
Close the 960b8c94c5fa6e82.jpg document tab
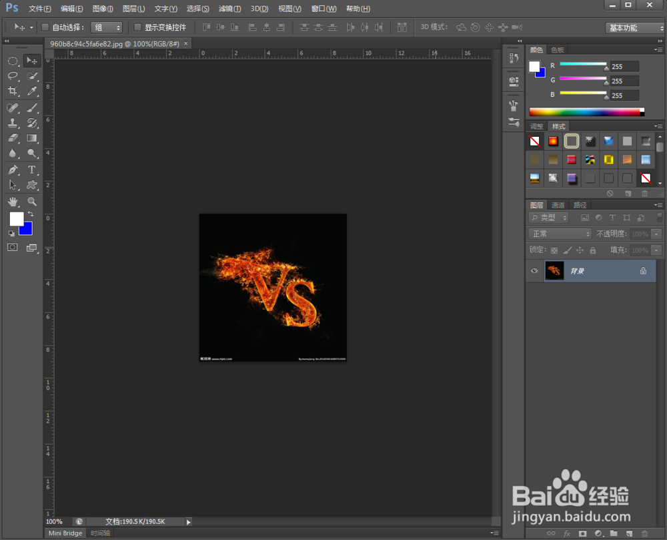[x=185, y=43]
